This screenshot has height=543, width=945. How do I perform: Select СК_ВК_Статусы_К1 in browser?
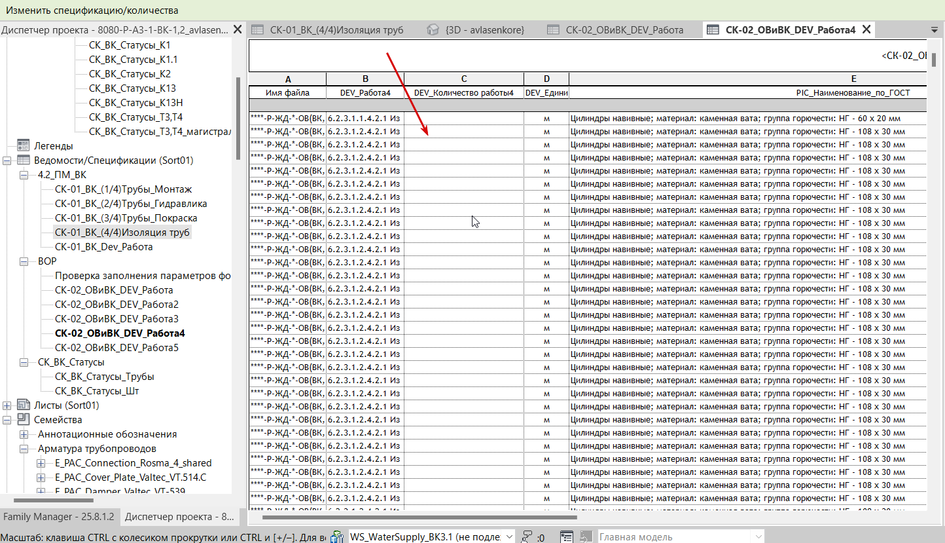click(x=129, y=45)
